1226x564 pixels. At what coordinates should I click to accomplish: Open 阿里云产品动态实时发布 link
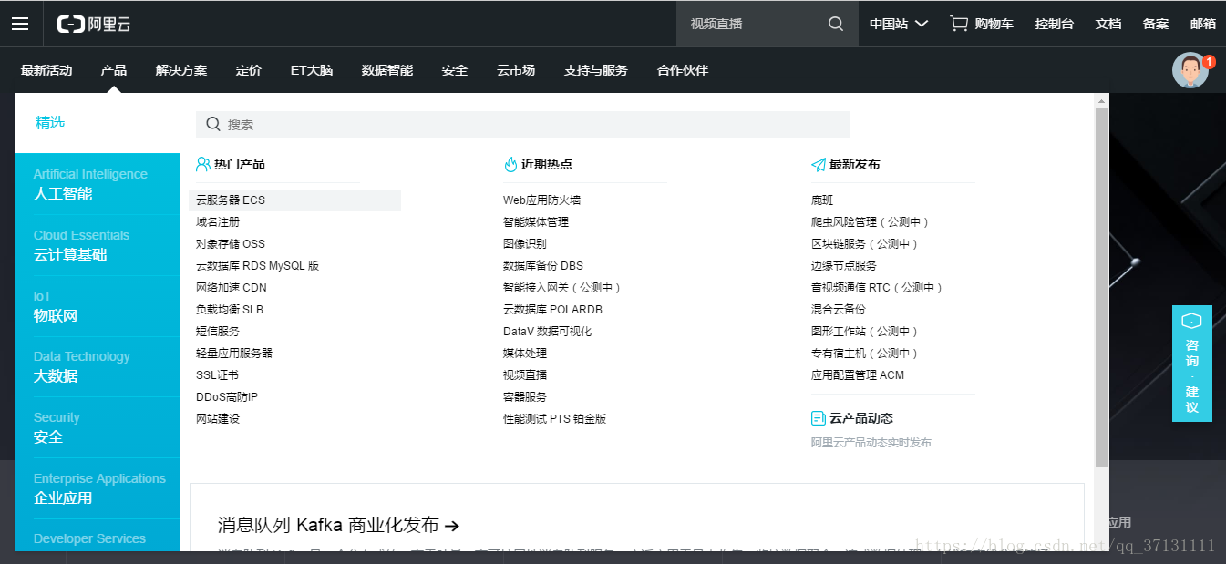point(871,443)
